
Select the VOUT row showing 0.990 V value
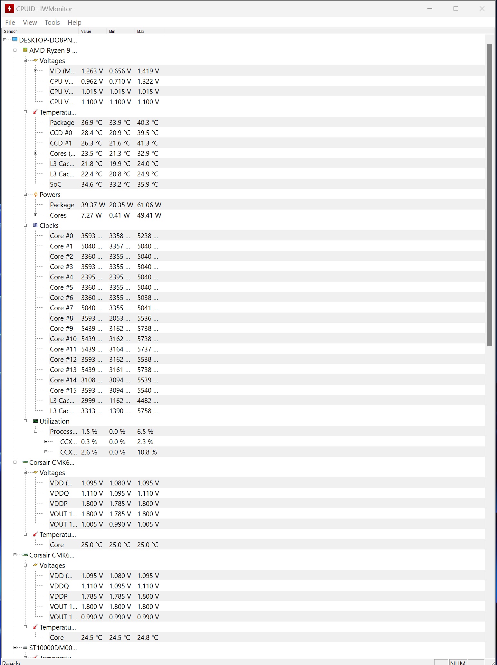[267, 617]
